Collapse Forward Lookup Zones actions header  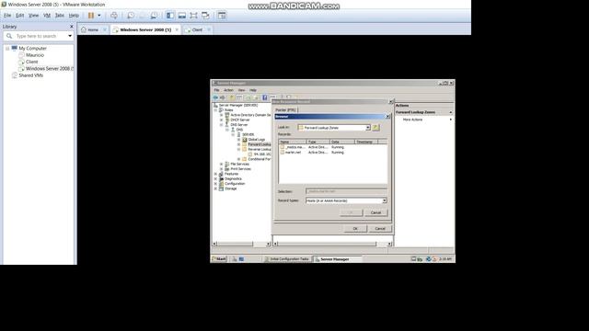450,112
